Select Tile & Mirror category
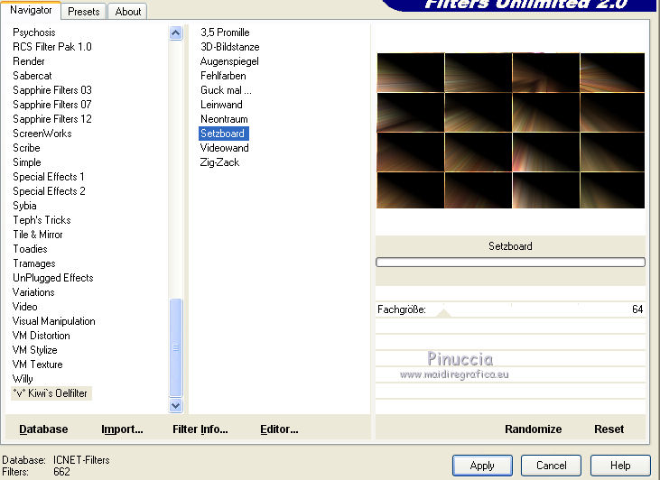Viewport: 660px width, 480px height. [37, 235]
